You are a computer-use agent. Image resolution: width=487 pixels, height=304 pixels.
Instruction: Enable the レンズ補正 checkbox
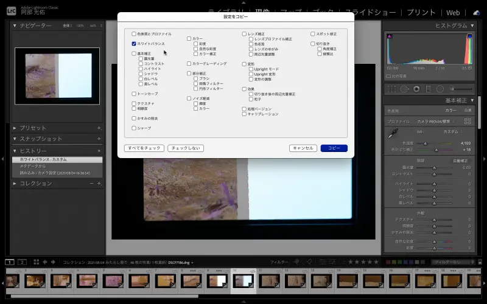tap(244, 34)
